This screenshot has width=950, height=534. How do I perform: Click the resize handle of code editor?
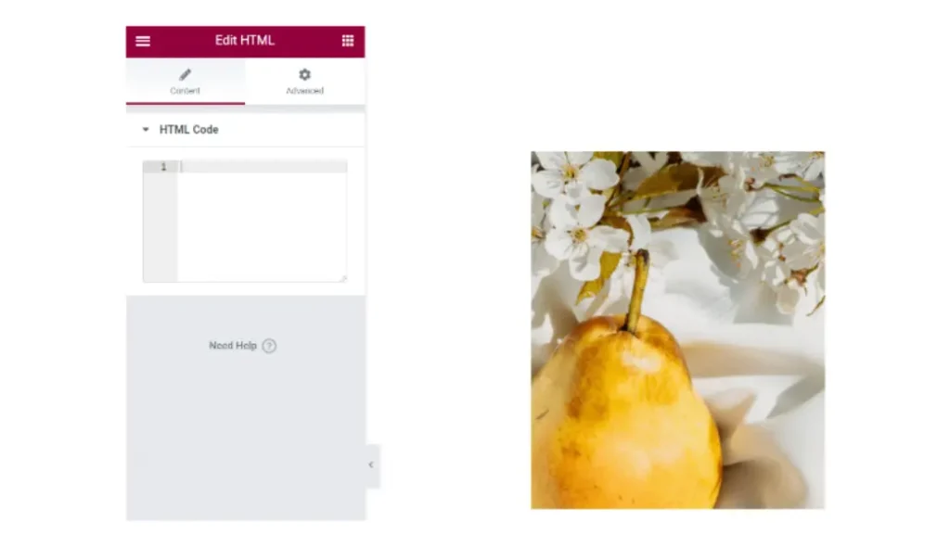pyautogui.click(x=343, y=278)
